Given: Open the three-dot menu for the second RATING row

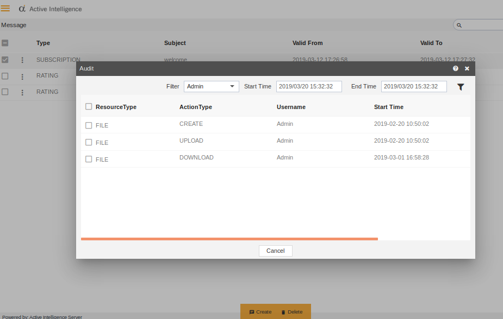Looking at the screenshot, I should (22, 92).
